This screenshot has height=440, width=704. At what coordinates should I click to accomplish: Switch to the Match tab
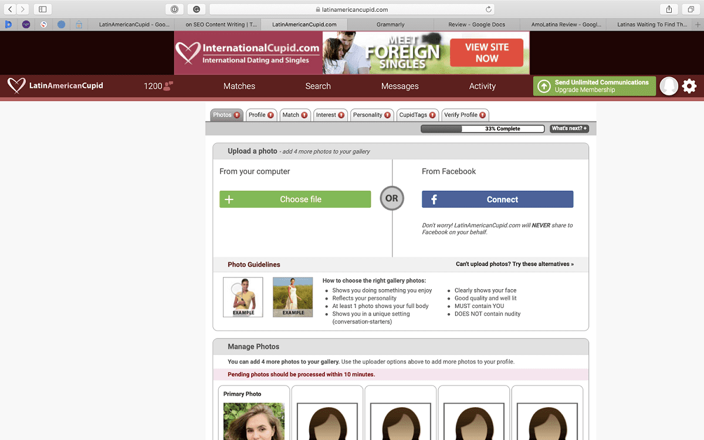pyautogui.click(x=295, y=115)
